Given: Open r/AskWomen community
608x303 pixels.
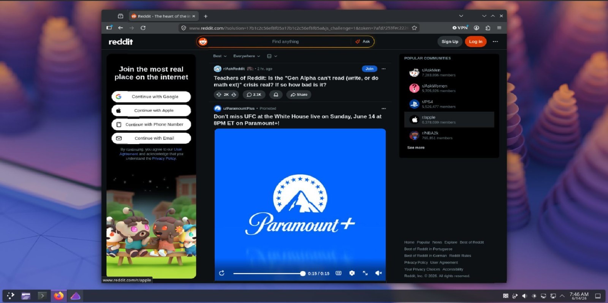Looking at the screenshot, I should point(449,88).
